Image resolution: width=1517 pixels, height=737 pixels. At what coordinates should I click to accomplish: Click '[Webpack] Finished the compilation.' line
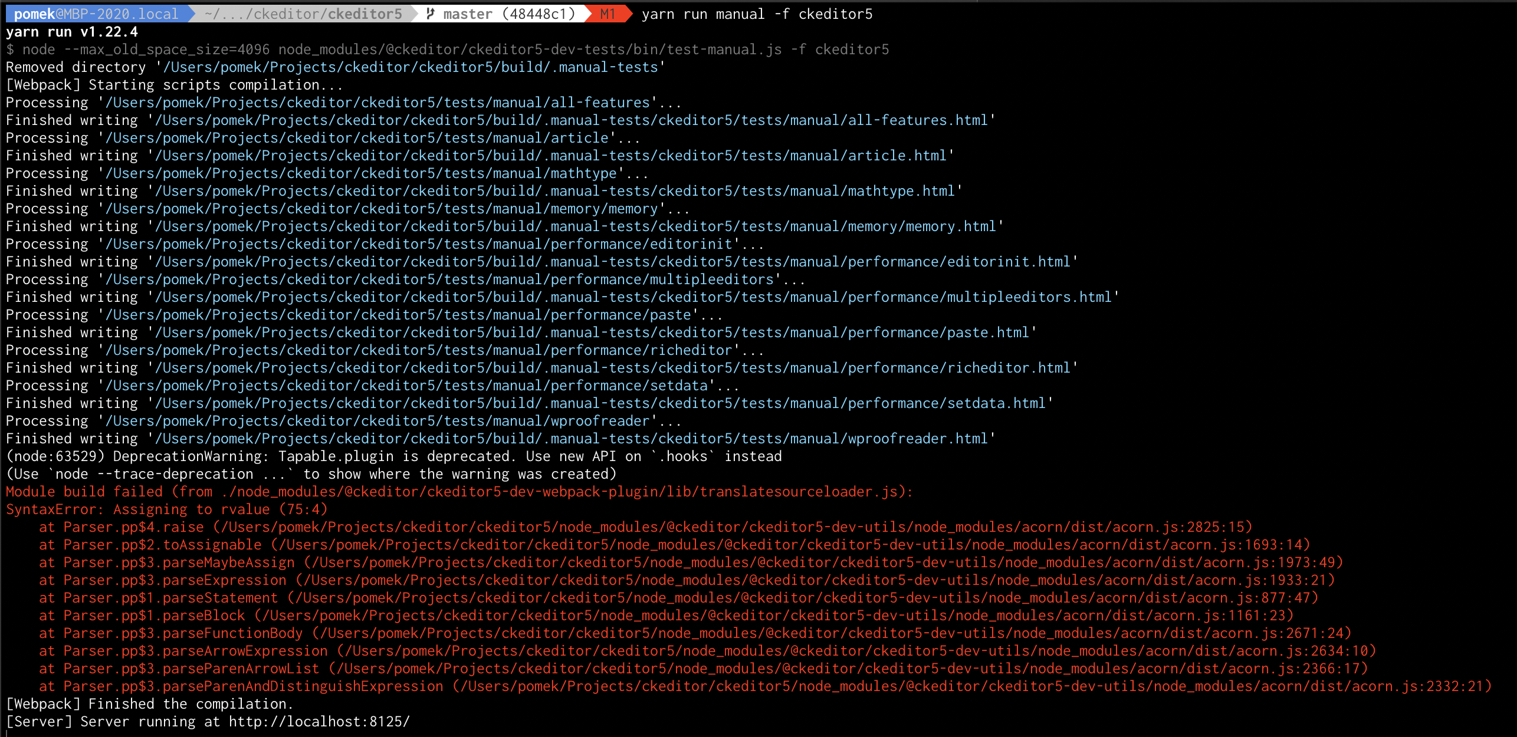(150, 703)
